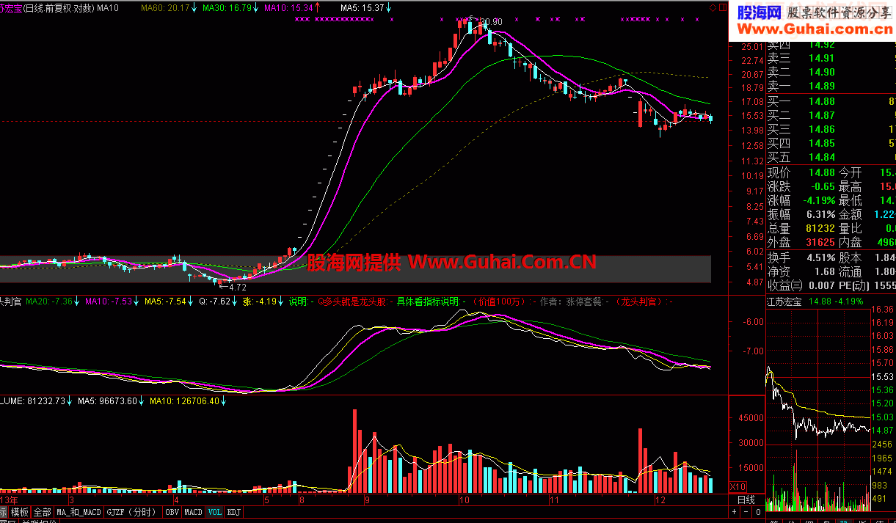Select the OBV indicator tab

point(172,512)
